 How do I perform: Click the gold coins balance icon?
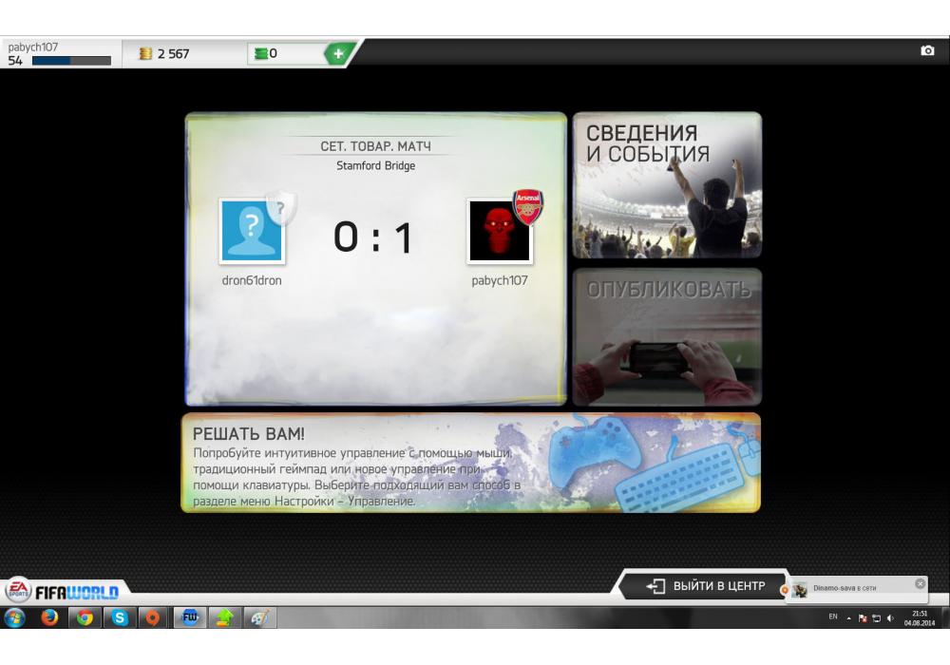pos(145,54)
